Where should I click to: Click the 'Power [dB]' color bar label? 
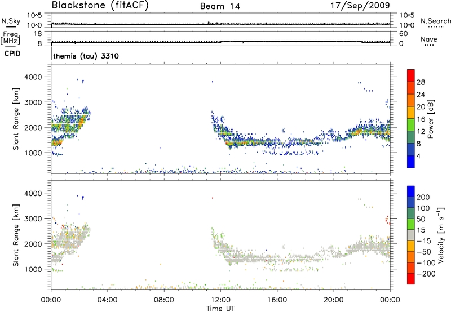431,119
